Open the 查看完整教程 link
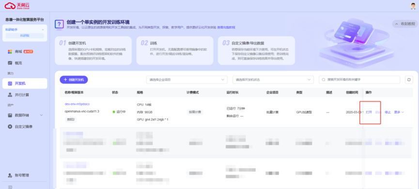The width and height of the screenshot is (419, 189). (226, 28)
